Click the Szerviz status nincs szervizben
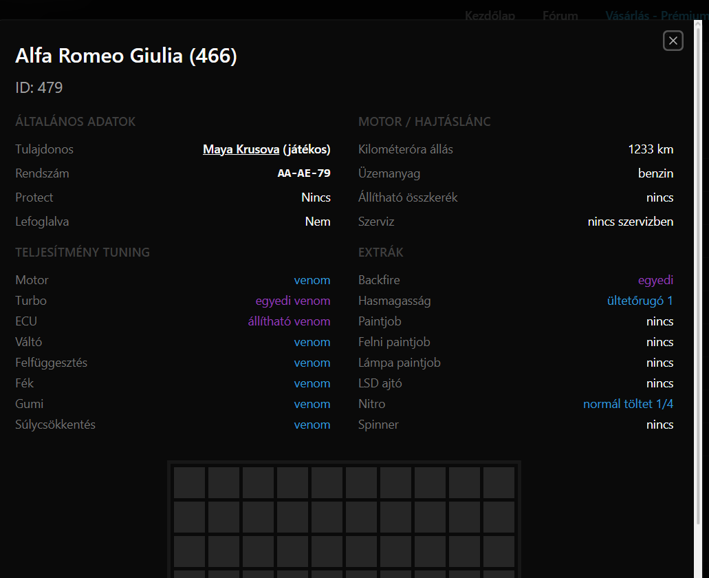The height and width of the screenshot is (578, 709). [630, 222]
